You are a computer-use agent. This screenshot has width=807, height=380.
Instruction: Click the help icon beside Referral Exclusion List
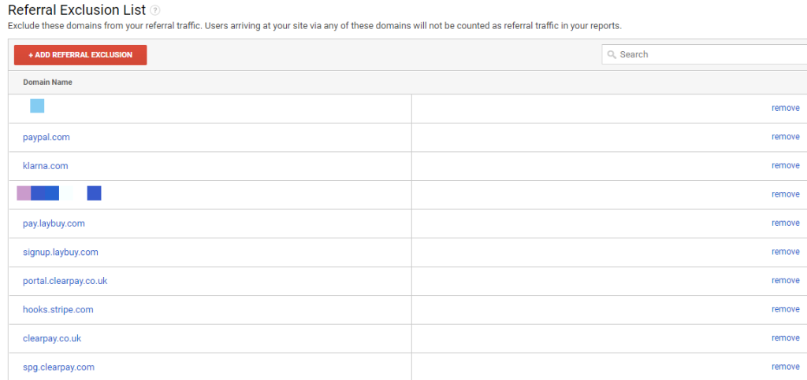click(x=155, y=10)
